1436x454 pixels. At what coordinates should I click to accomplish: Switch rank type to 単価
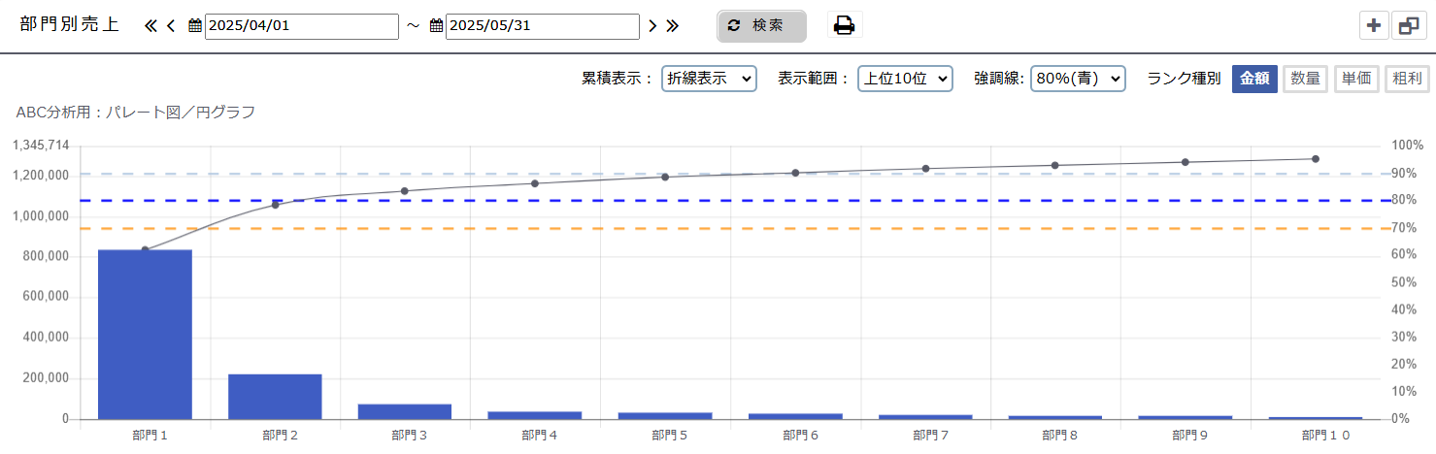pos(1355,80)
